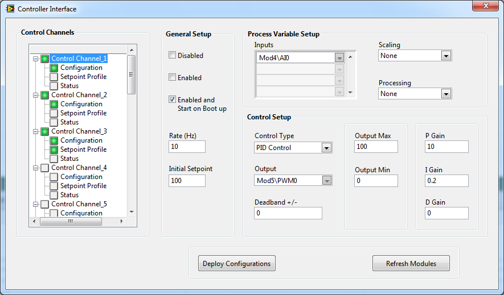The height and width of the screenshot is (295, 504).
Task: Click the P Gain input field
Action: click(446, 147)
